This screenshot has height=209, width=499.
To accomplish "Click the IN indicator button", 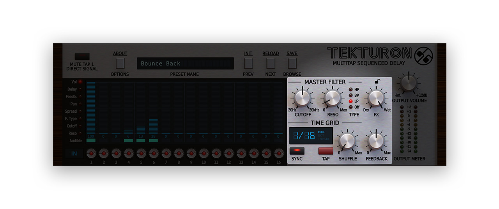I will coord(74,154).
